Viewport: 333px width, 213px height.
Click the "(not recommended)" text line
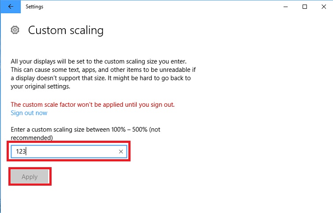coord(32,138)
